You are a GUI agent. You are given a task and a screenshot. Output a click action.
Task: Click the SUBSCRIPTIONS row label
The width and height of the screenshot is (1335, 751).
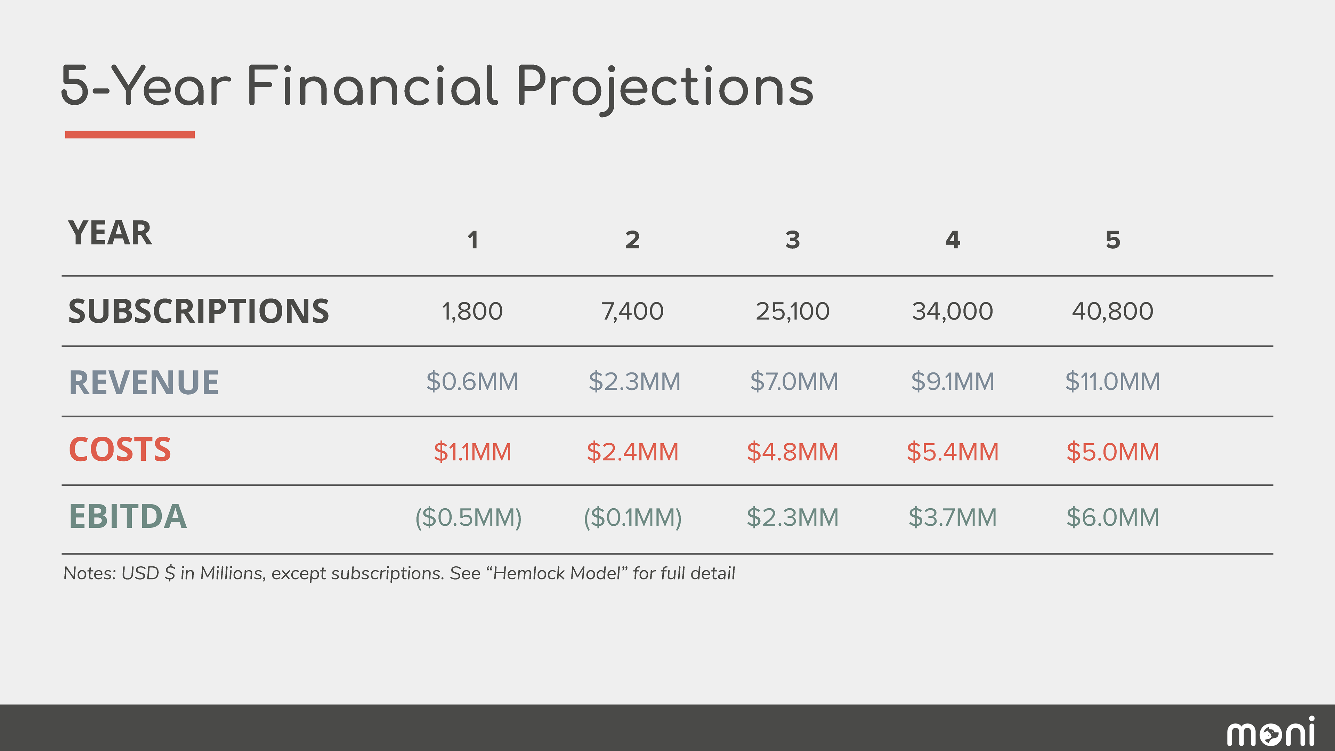(199, 312)
